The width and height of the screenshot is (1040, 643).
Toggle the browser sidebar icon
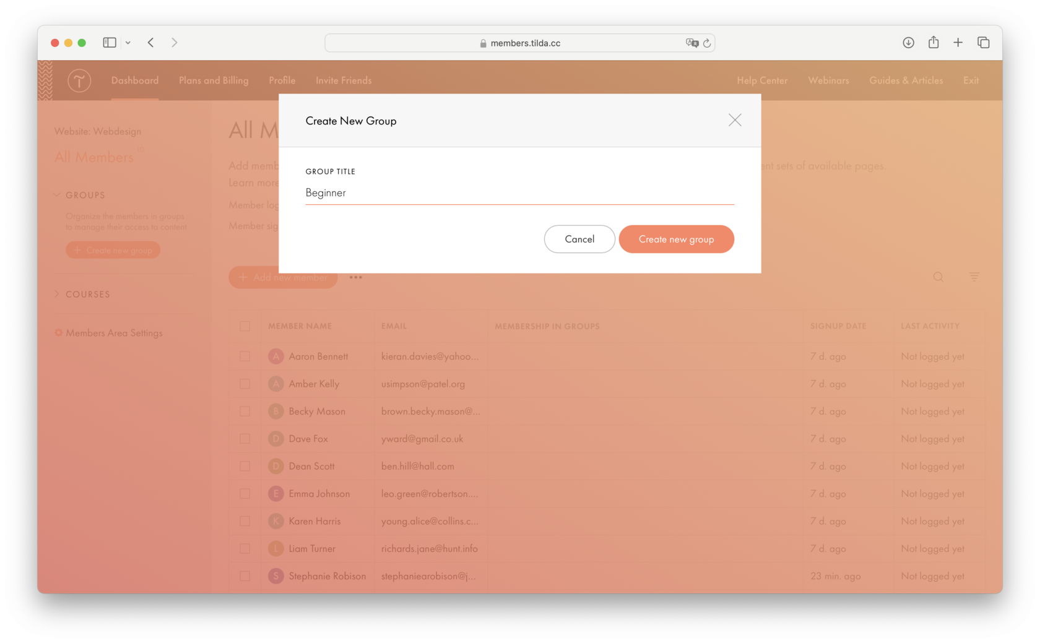pyautogui.click(x=109, y=42)
